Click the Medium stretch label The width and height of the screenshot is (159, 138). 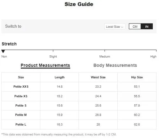tap(105, 57)
